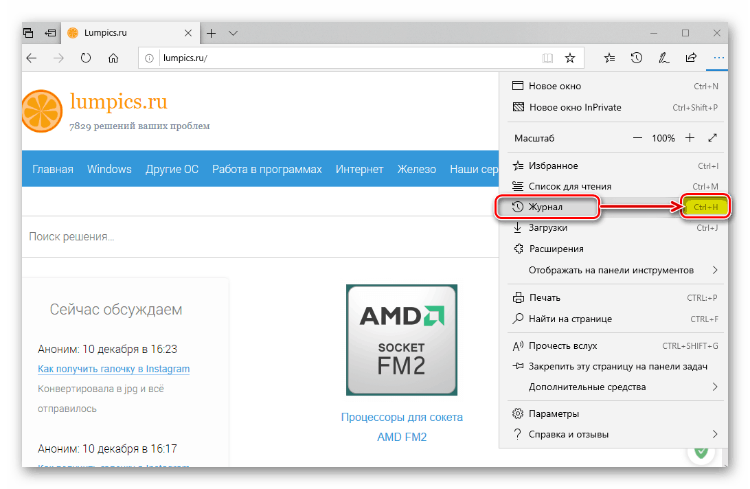Expand 'Дополнительные средства' submenu
This screenshot has width=750, height=489.
click(x=715, y=387)
